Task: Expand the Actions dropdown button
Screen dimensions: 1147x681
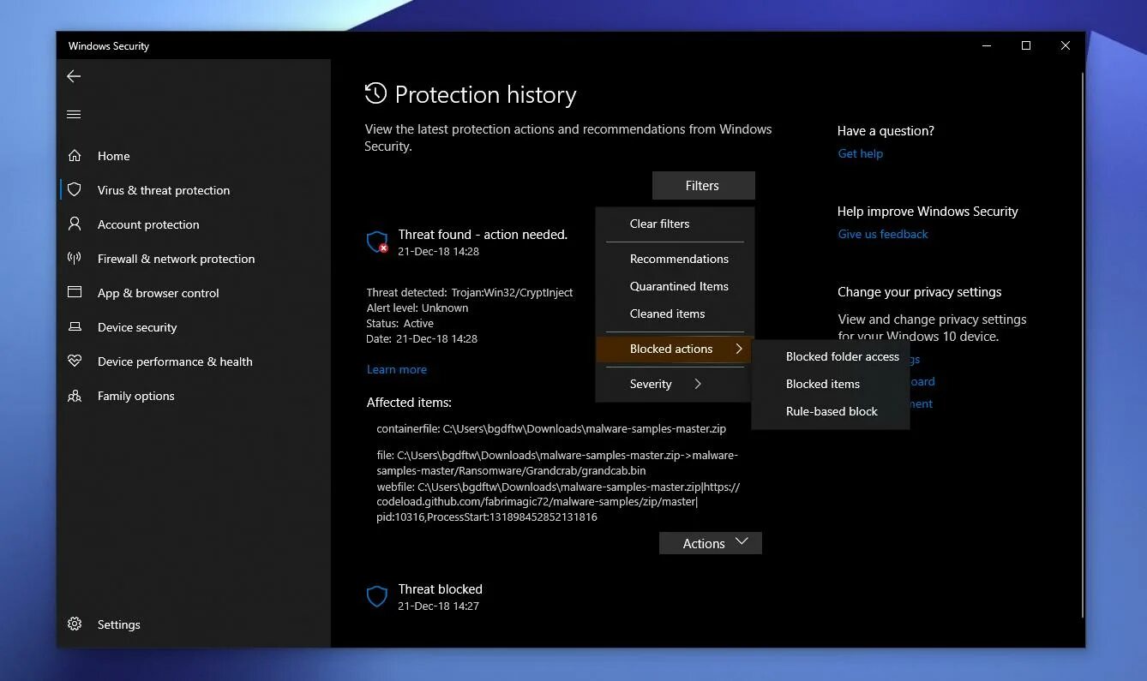Action: [x=710, y=543]
